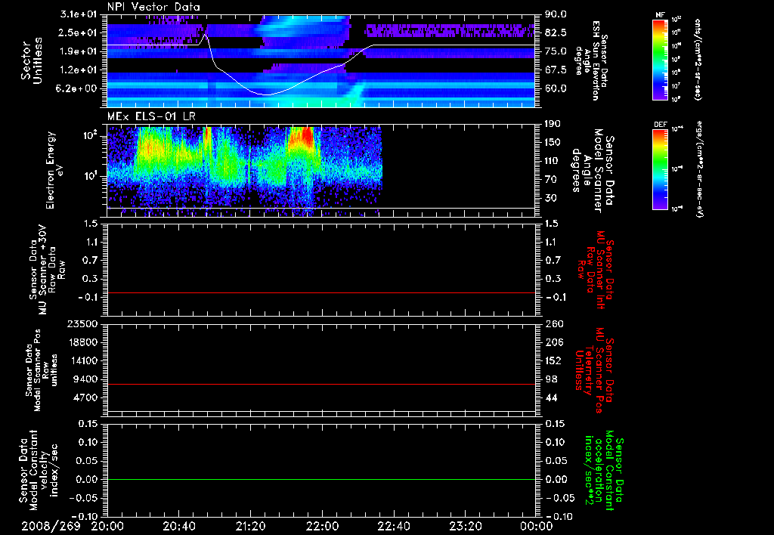Click the red line in Scanner Pos panel
The image size is (774, 535).
pyautogui.click(x=321, y=385)
